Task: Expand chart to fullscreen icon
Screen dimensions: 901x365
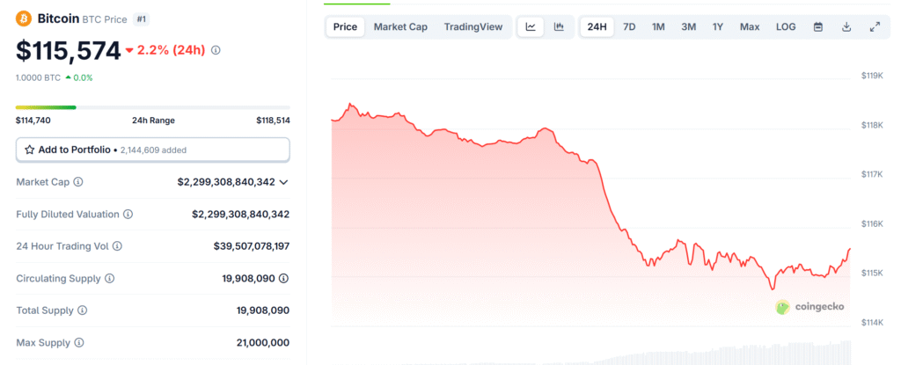Action: point(875,27)
